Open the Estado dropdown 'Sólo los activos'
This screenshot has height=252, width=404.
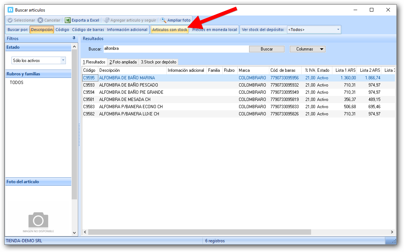pyautogui.click(x=39, y=61)
